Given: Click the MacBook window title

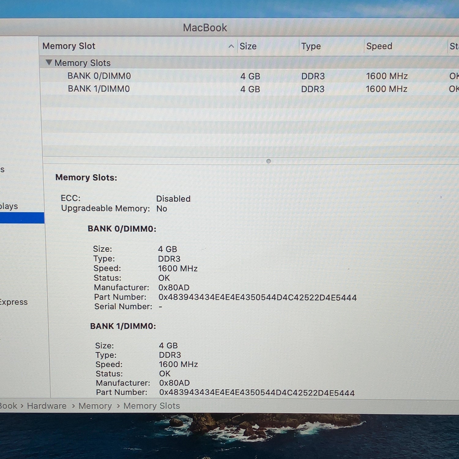Looking at the screenshot, I should click(x=205, y=28).
